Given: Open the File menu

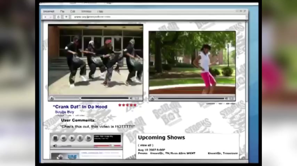Looking at the screenshot, I should pyautogui.click(x=62, y=11).
